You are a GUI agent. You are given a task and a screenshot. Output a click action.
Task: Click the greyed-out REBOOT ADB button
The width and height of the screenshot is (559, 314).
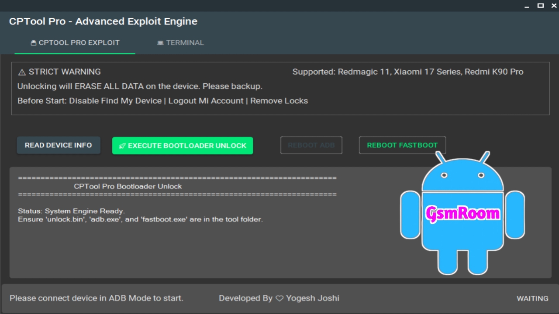pyautogui.click(x=311, y=145)
